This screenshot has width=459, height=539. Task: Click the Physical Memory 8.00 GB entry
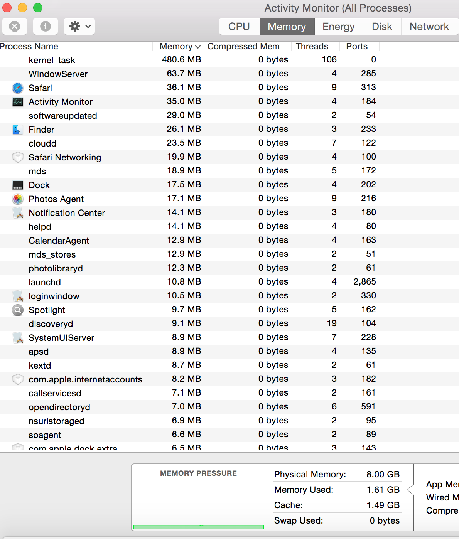(x=337, y=474)
